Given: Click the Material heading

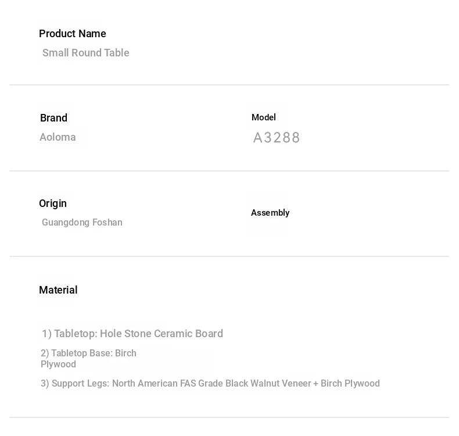Looking at the screenshot, I should coord(58,290).
